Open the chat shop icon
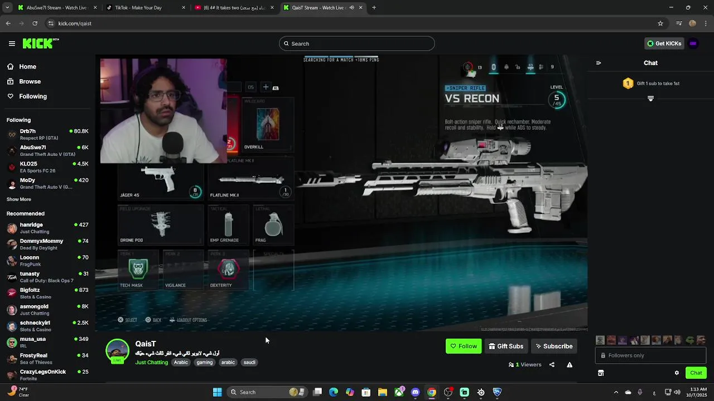The image size is (714, 401). [601, 373]
